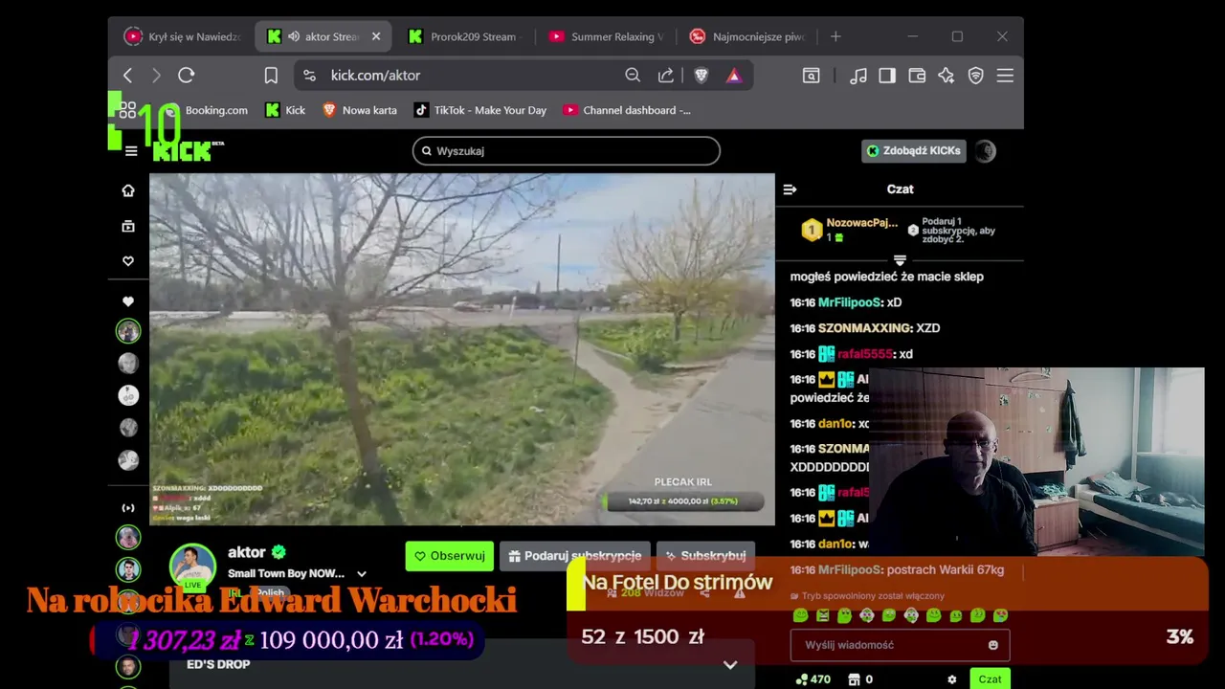Click the zoom magnifier in address bar

tap(633, 75)
